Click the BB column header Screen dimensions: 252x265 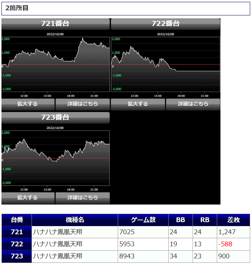click(x=180, y=220)
